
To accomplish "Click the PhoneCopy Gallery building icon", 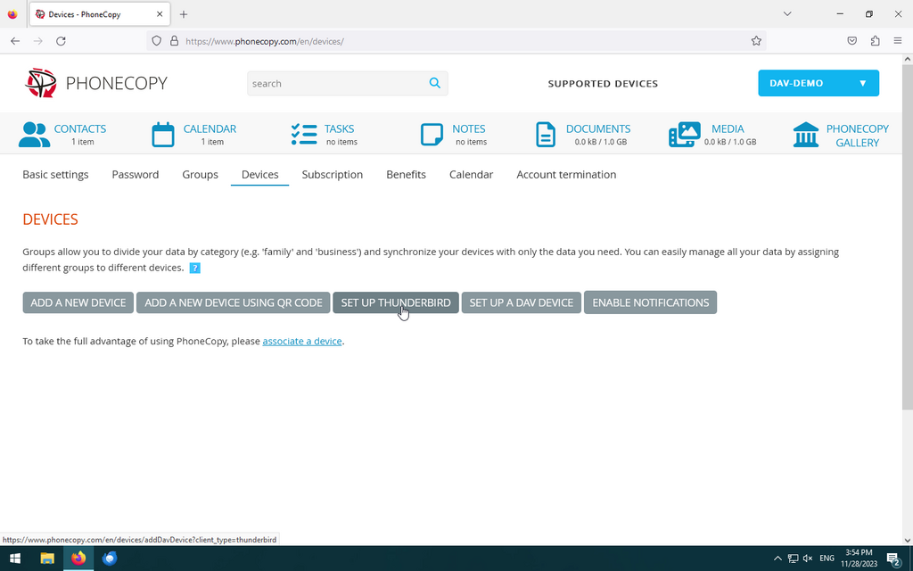I will [x=806, y=135].
